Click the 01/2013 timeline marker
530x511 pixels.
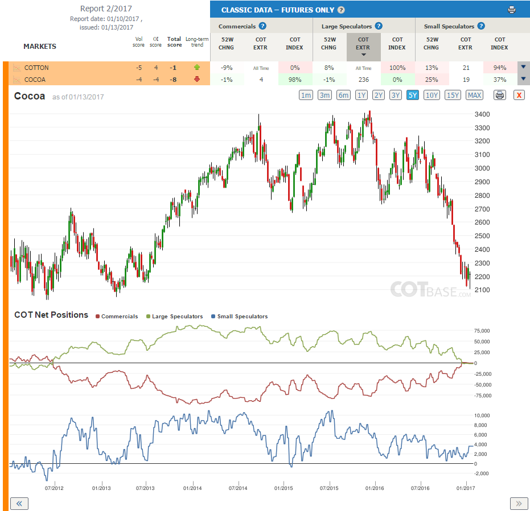101,488
